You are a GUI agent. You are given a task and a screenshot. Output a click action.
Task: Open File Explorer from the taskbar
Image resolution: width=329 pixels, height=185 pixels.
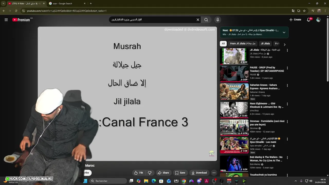146,181
